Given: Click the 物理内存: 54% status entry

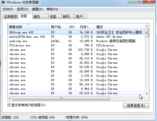Looking at the screenshot, I should (x=77, y=117).
